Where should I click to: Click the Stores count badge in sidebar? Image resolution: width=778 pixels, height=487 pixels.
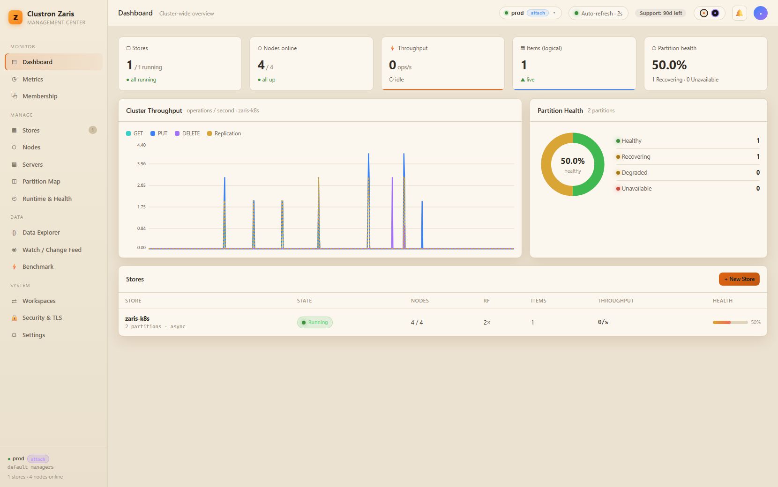pos(93,130)
